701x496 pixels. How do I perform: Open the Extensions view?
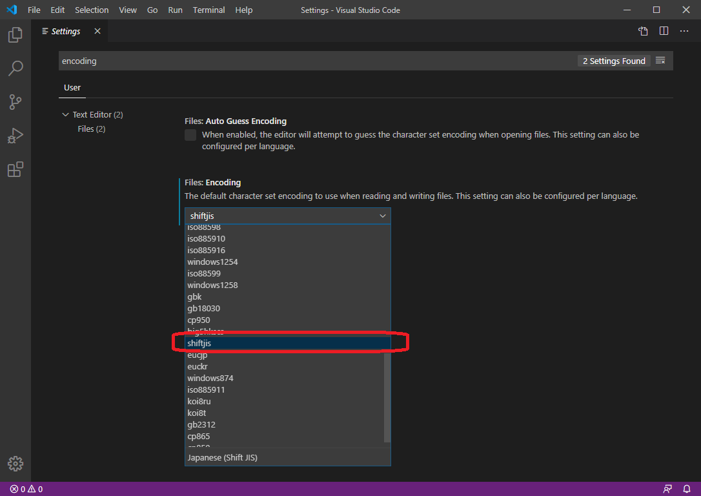15,169
